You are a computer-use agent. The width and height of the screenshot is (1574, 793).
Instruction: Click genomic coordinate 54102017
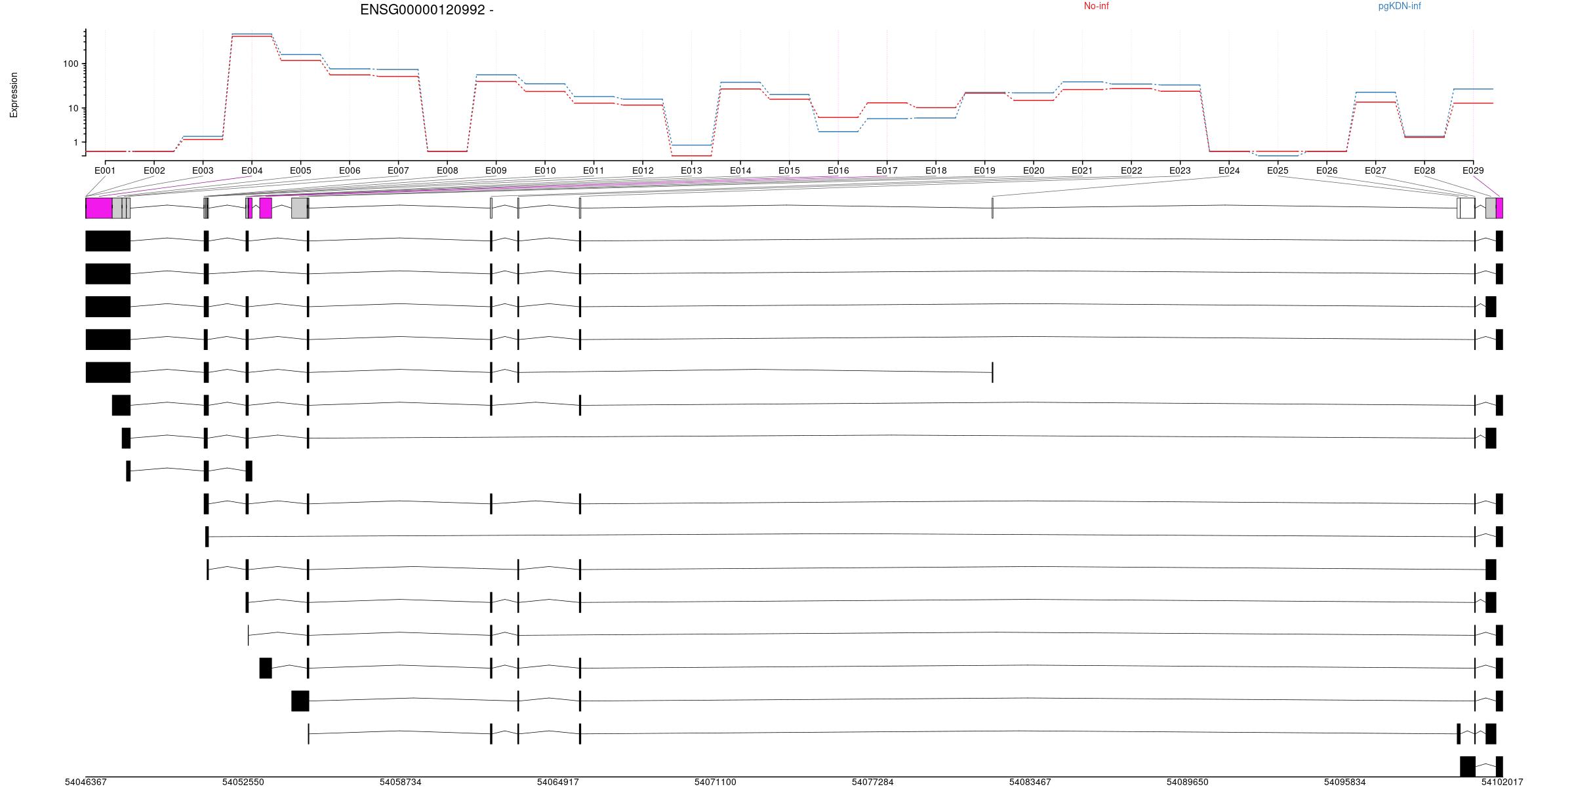(1503, 783)
